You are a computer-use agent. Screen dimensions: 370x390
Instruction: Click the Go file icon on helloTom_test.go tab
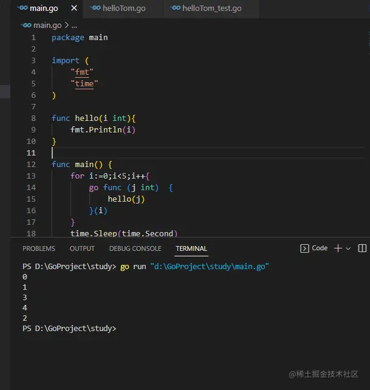(176, 8)
